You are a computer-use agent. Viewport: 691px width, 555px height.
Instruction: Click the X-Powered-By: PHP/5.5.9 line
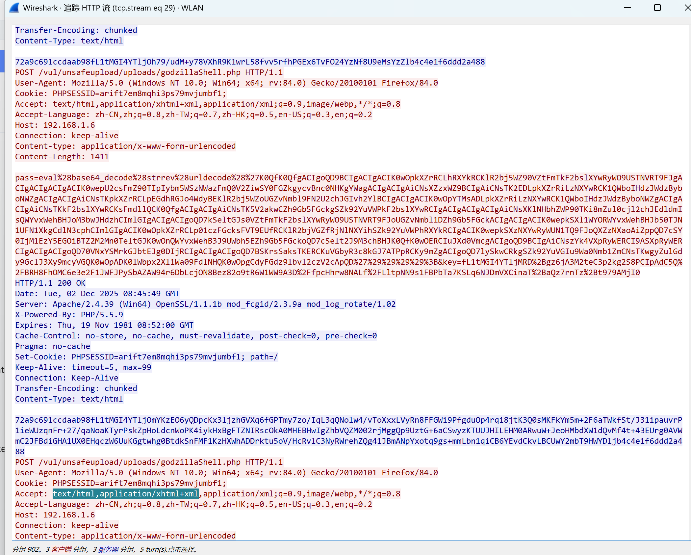69,315
